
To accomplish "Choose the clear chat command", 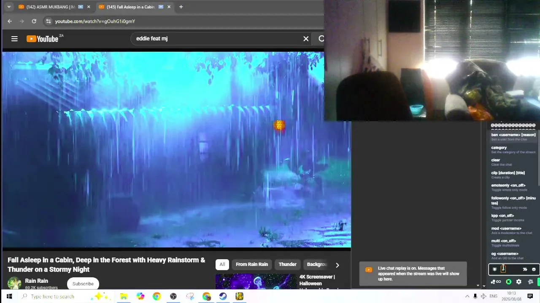I will tap(513, 162).
